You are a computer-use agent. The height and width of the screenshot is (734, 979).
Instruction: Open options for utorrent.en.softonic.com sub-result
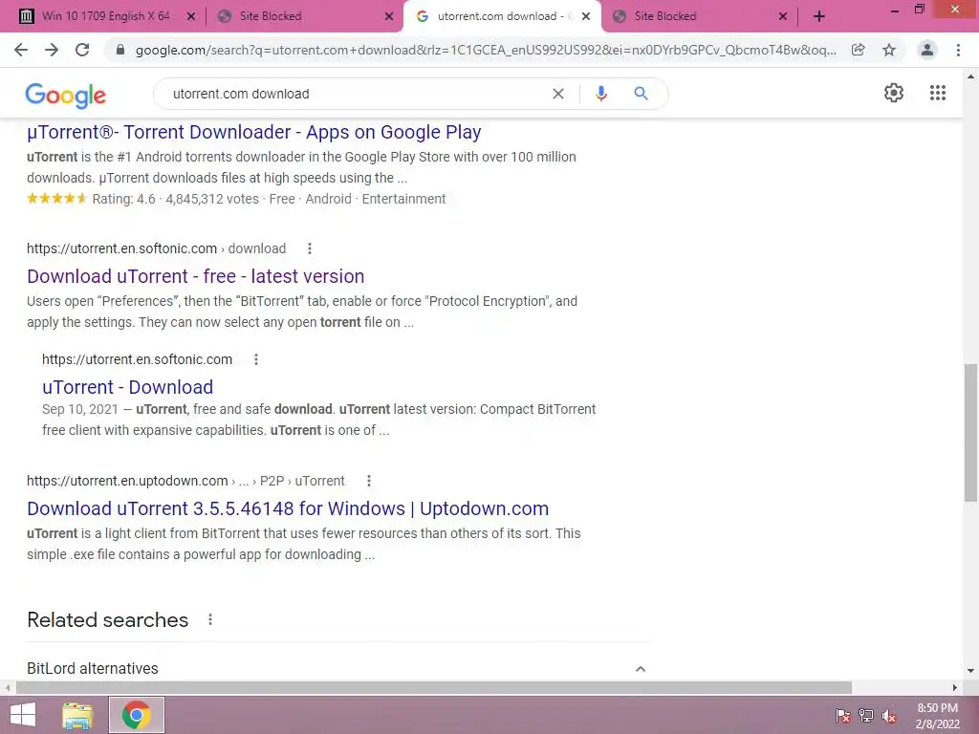point(255,359)
